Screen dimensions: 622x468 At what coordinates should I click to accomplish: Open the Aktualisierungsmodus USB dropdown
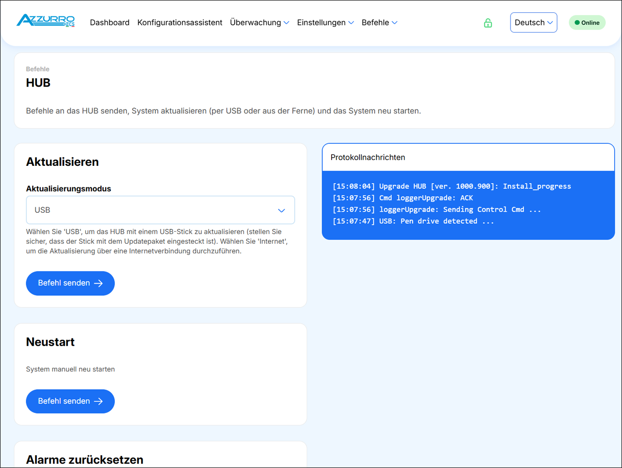160,210
